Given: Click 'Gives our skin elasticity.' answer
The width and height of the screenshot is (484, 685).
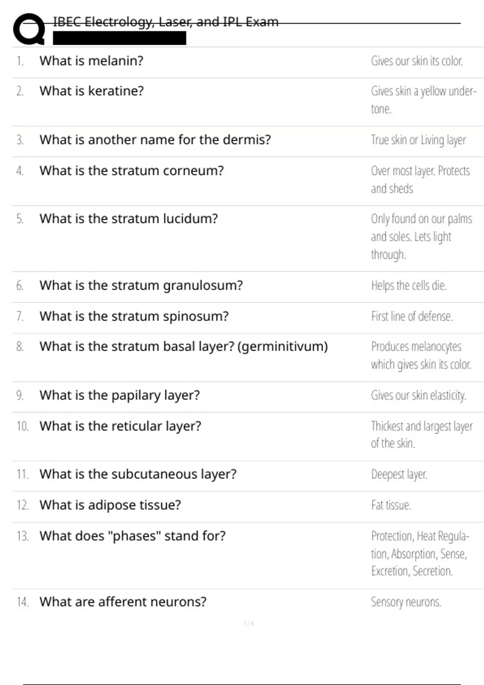Looking at the screenshot, I should [x=418, y=395].
